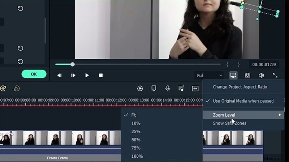This screenshot has height=162, width=289.
Task: Set mark-in point with left brace
Action: click(x=227, y=64)
